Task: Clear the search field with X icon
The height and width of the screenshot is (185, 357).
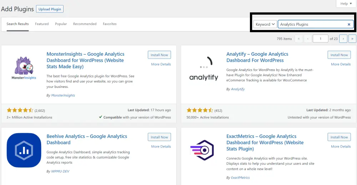Action: tap(348, 24)
